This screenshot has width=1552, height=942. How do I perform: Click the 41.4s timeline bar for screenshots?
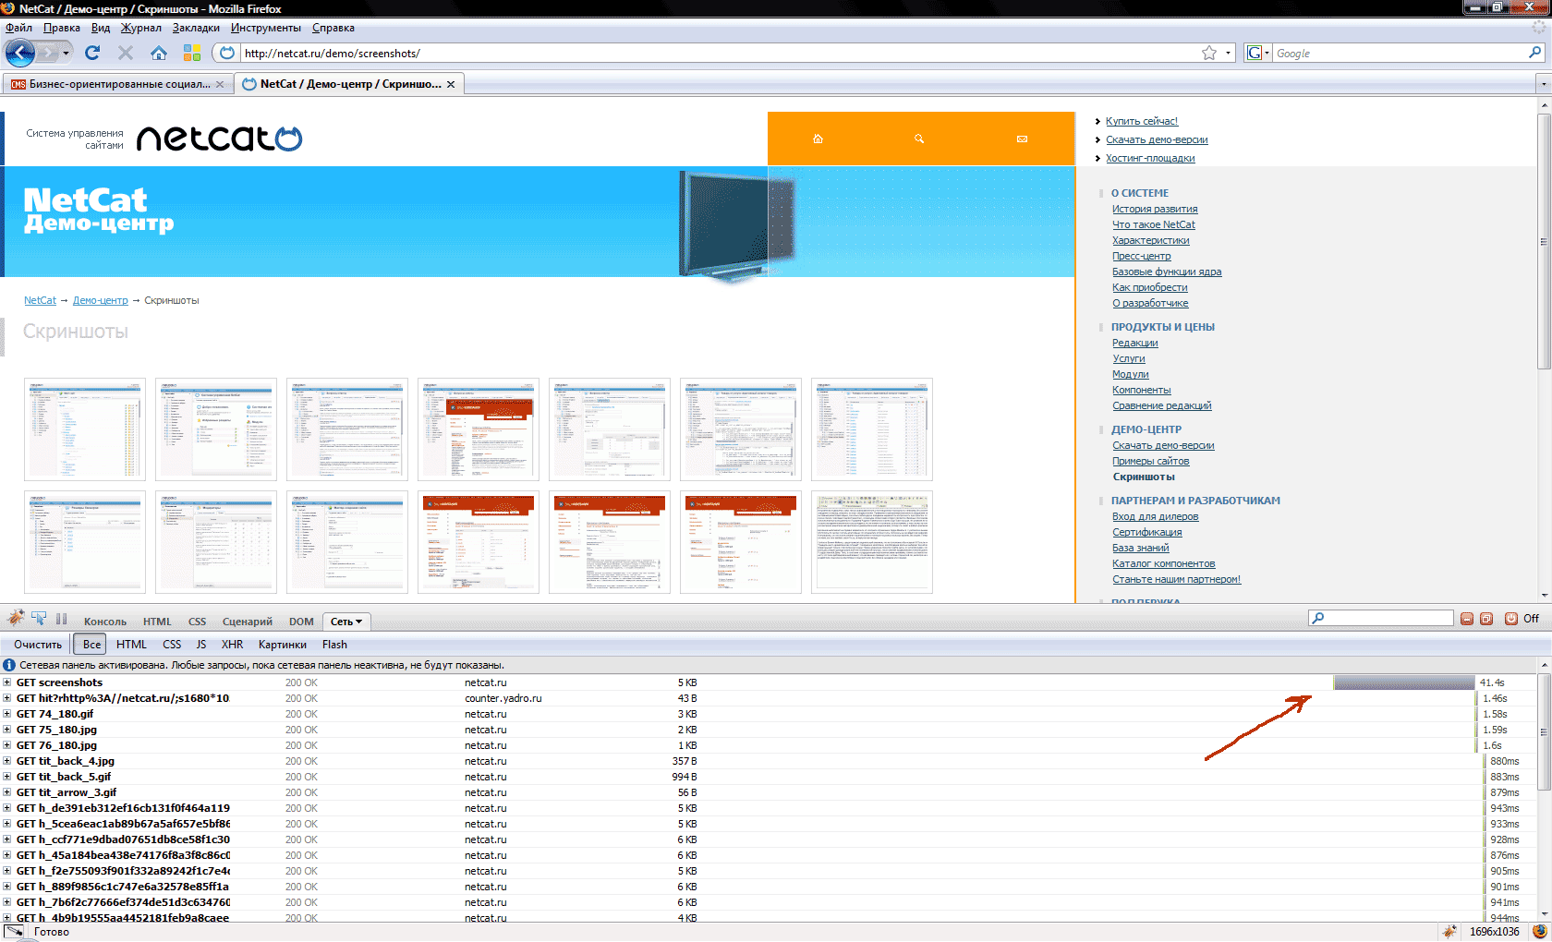(x=1403, y=683)
